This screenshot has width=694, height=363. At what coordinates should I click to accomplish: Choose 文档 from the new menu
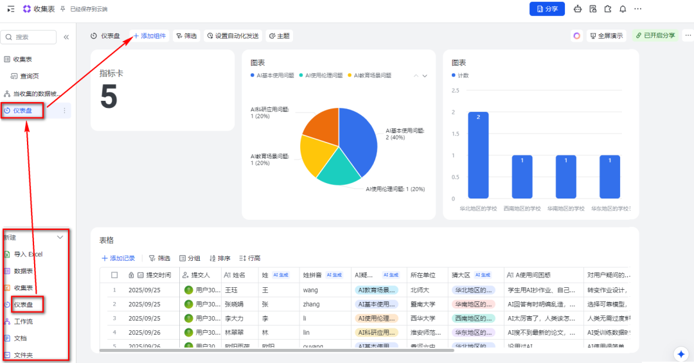(21, 338)
